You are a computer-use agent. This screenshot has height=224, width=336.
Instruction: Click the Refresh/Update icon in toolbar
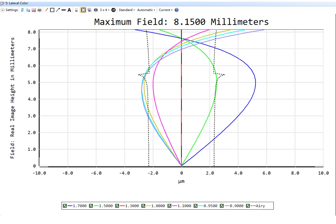[x=22, y=10]
